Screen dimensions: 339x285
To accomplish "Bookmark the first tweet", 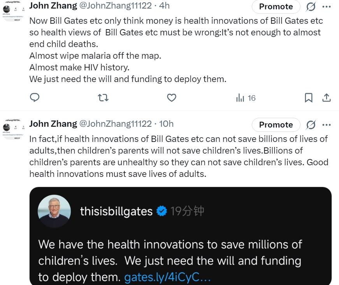I will [x=308, y=98].
